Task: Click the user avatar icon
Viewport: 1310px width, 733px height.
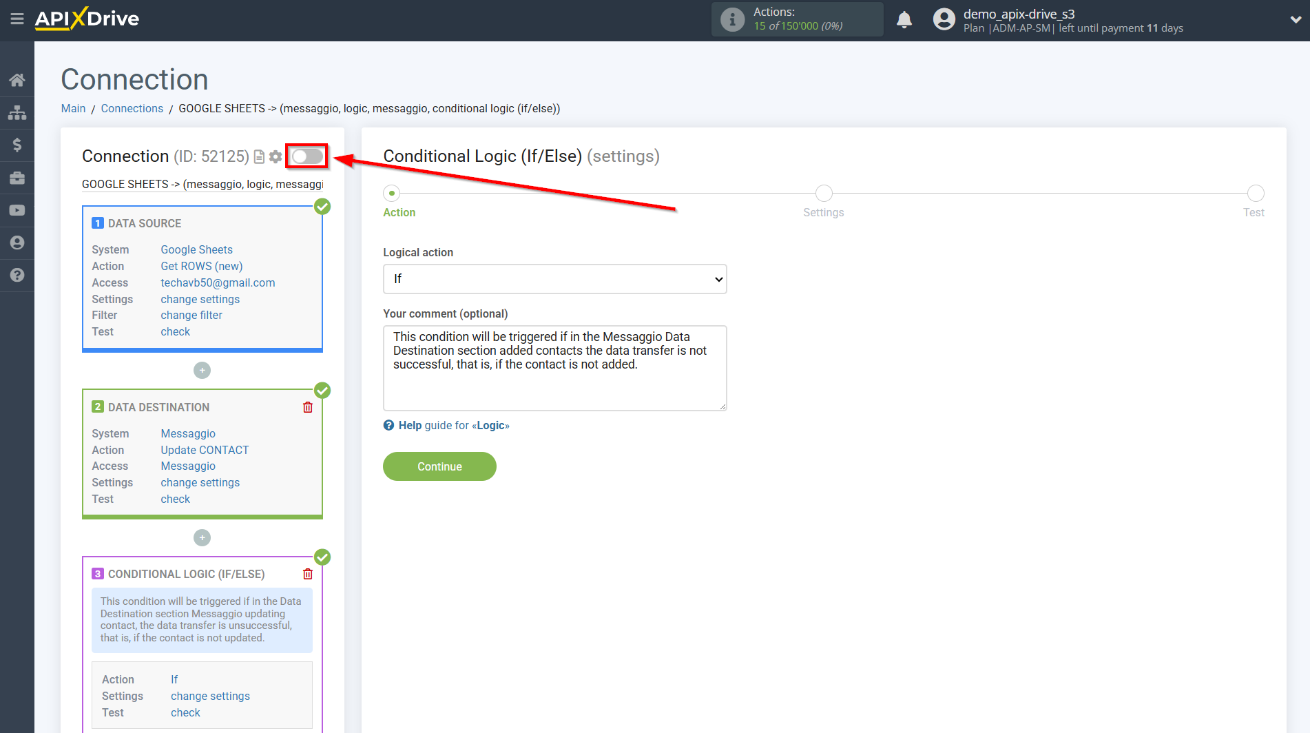Action: click(x=944, y=19)
